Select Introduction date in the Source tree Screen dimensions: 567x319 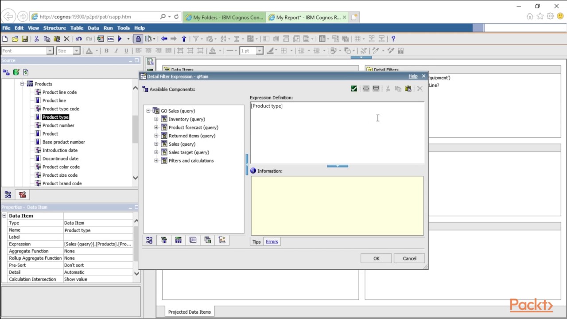click(x=60, y=150)
